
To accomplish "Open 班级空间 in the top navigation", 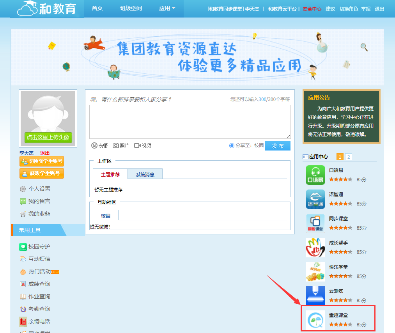I will (x=131, y=8).
